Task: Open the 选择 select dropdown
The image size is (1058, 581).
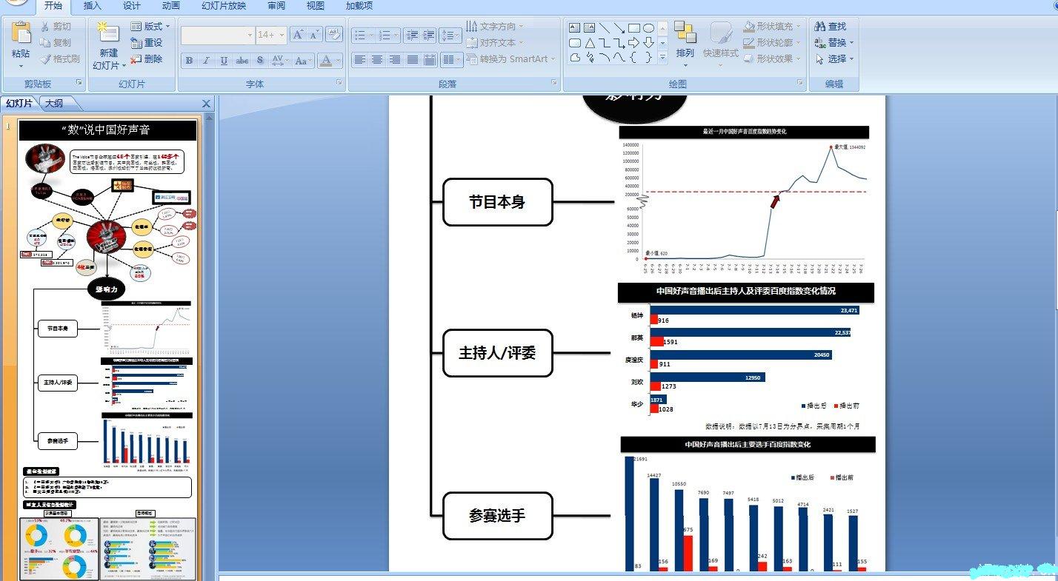Action: (x=834, y=59)
